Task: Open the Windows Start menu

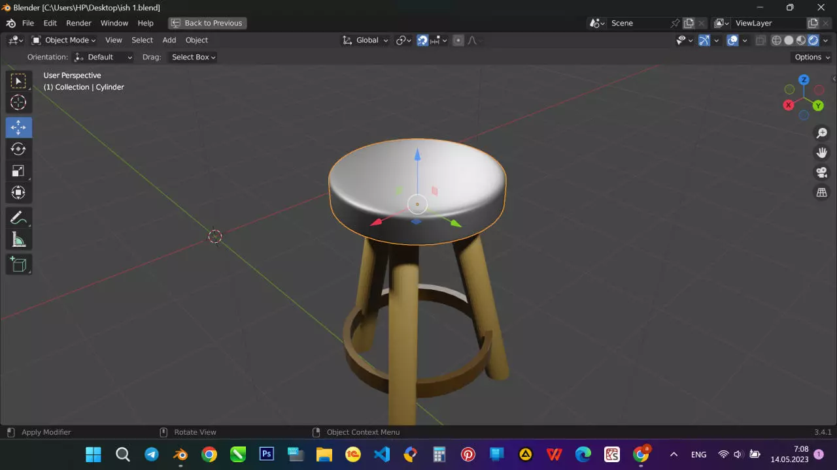Action: pos(94,454)
